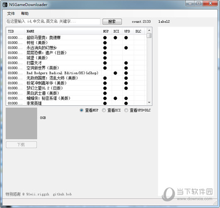Screen dimensions: 220x208
Task: Click the NSP dot for 超级马里奥：奥德赛
Action: click(105, 38)
